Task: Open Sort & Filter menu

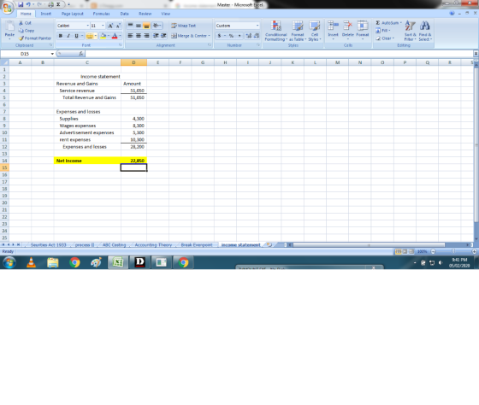Action: pyautogui.click(x=410, y=31)
